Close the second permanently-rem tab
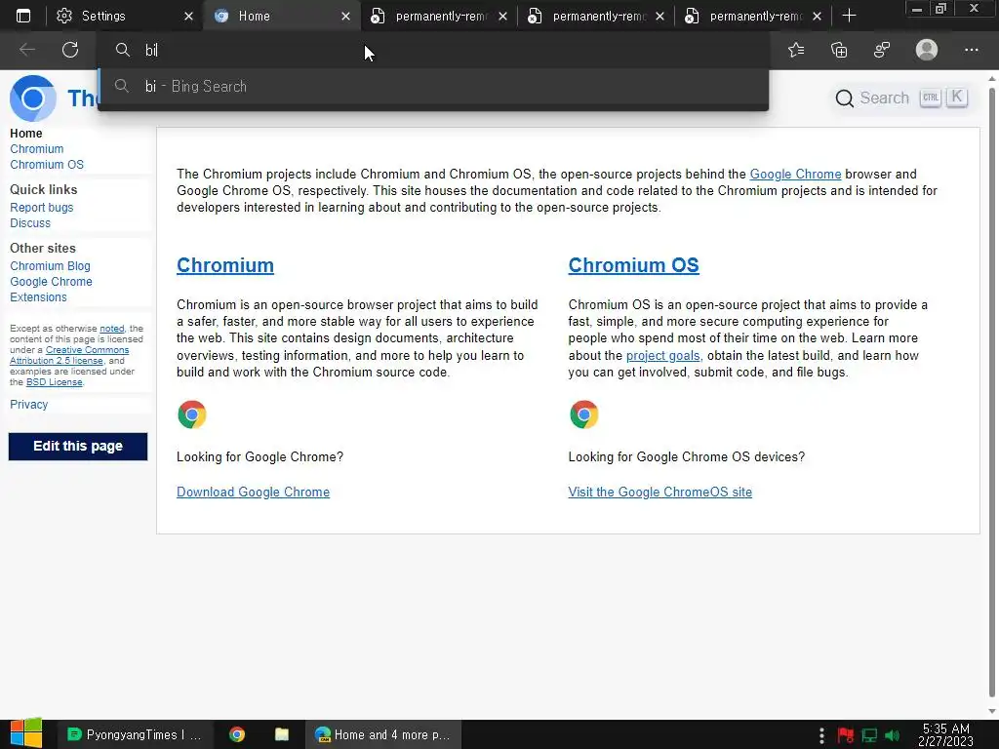This screenshot has width=999, height=749. coord(659,16)
